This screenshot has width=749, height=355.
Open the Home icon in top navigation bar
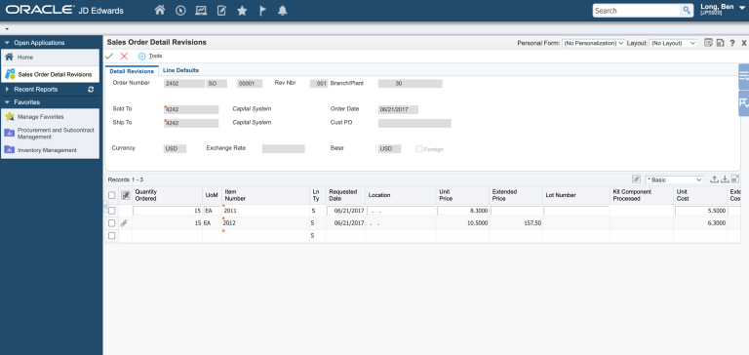[x=160, y=10]
